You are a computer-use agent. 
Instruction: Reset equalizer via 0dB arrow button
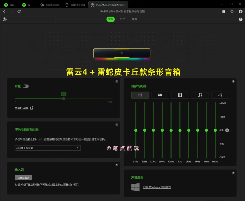click(227, 130)
